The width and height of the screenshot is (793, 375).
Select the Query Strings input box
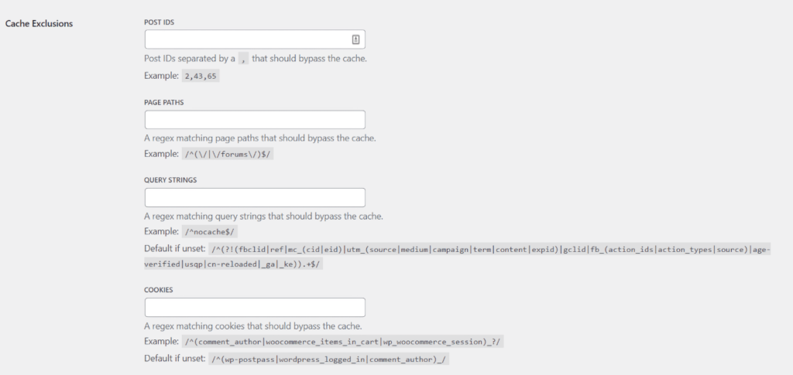point(254,197)
